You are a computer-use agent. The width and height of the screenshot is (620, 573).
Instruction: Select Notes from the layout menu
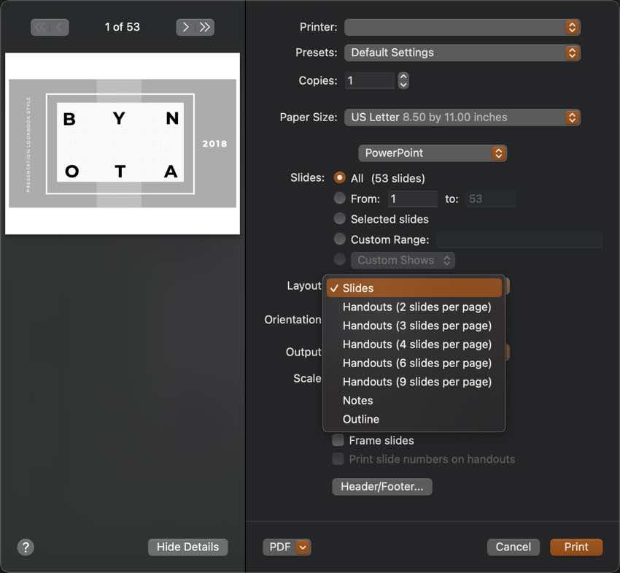pyautogui.click(x=357, y=400)
